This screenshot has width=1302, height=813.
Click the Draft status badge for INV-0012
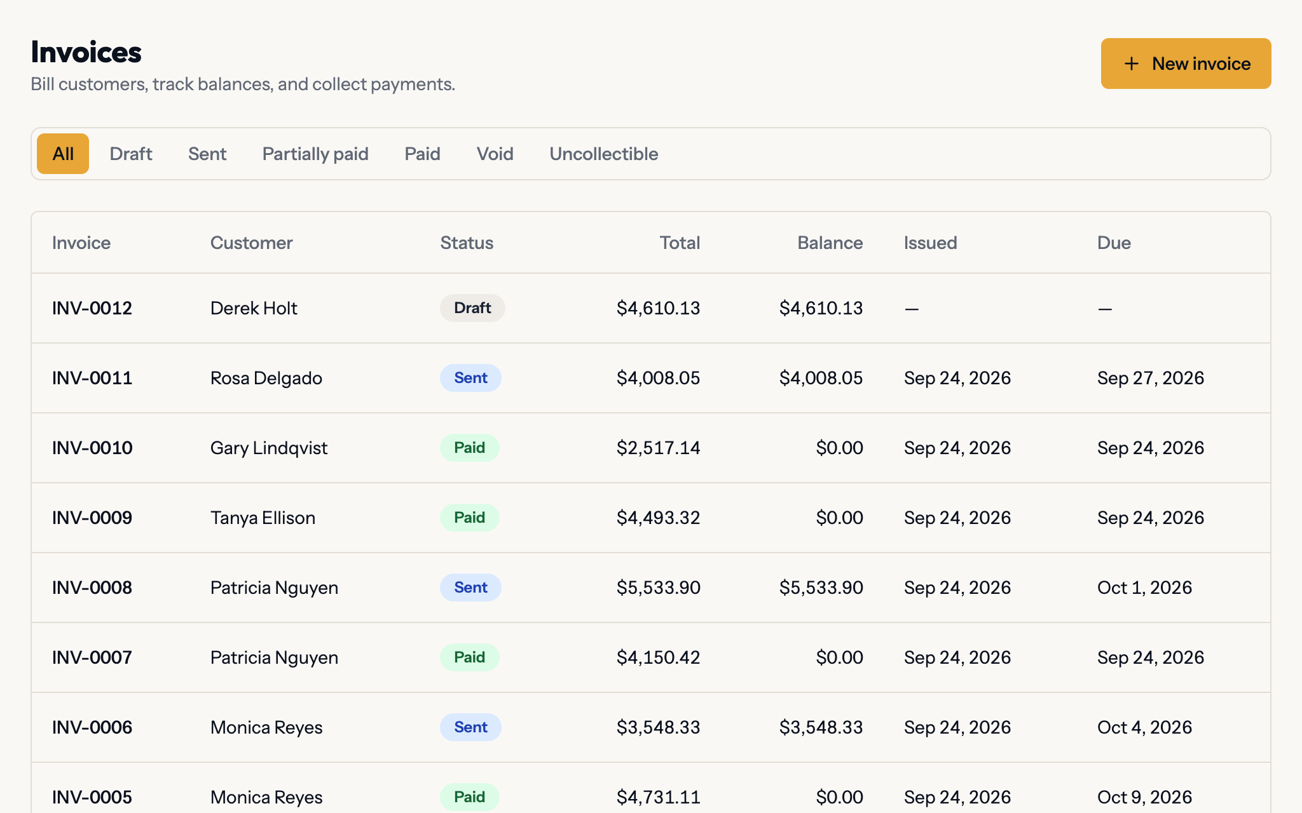click(472, 308)
